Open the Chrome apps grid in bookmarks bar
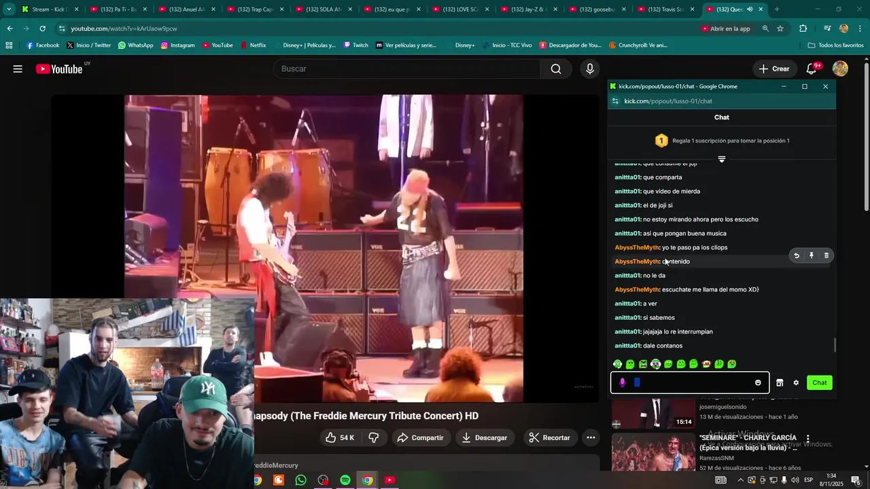The height and width of the screenshot is (489, 870). 9,45
